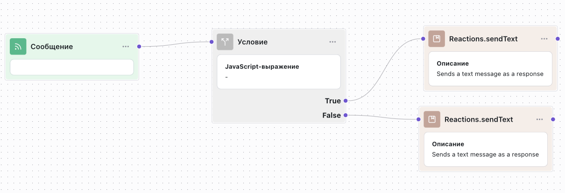Image resolution: width=565 pixels, height=193 pixels.
Task: Click icon of False-branch Reactions.sendText node
Action: coord(432,119)
